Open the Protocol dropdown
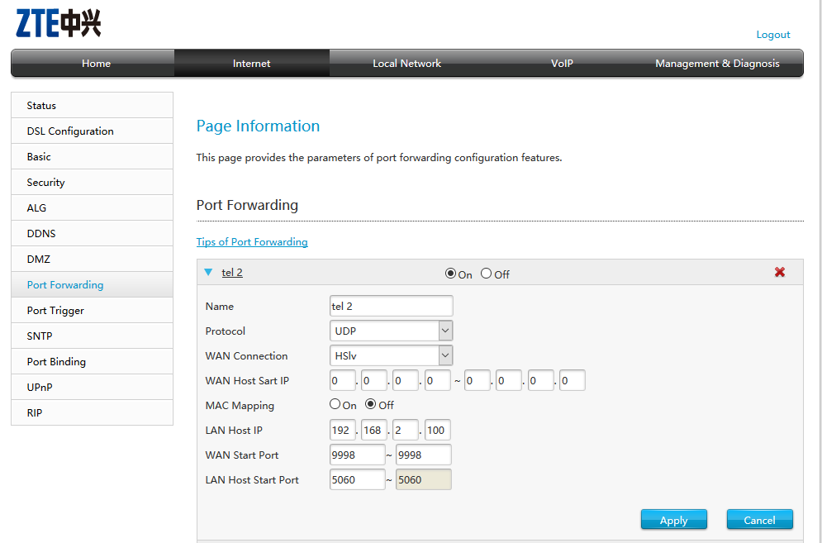Viewport: 822px width, 543px height. (391, 331)
